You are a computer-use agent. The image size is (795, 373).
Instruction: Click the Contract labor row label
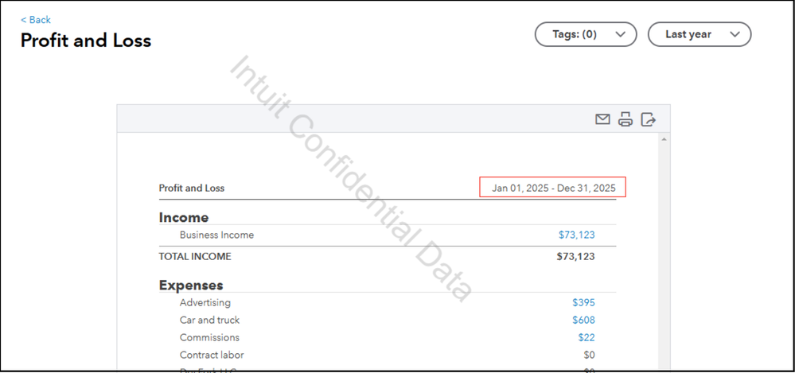212,356
